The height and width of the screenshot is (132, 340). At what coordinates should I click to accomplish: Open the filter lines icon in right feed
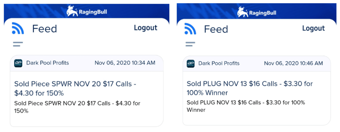(190, 44)
